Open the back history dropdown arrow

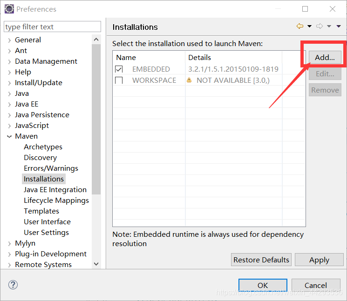coord(309,27)
